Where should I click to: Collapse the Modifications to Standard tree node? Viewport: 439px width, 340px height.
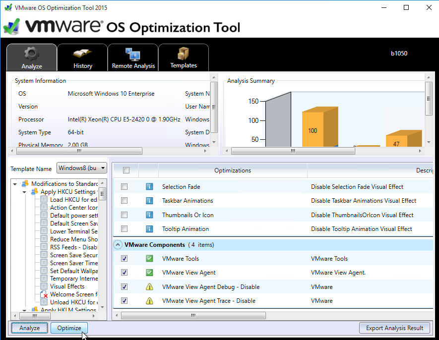(15, 184)
